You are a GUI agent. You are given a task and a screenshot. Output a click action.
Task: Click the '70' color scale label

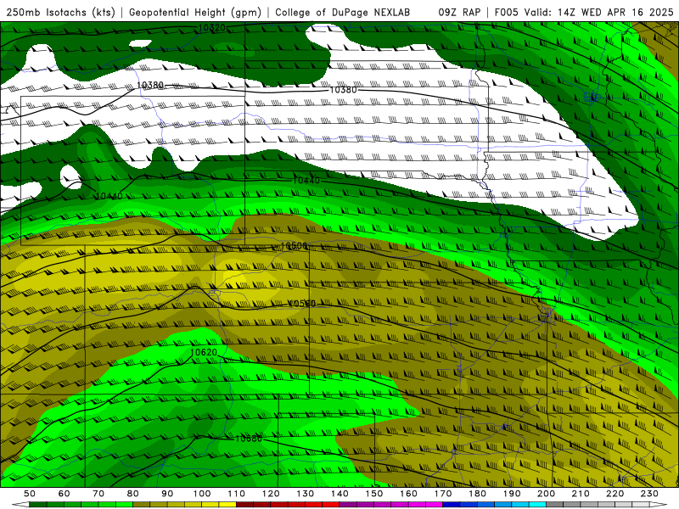point(98,494)
